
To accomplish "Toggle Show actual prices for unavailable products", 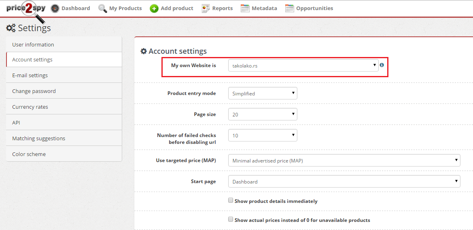I will click(231, 219).
